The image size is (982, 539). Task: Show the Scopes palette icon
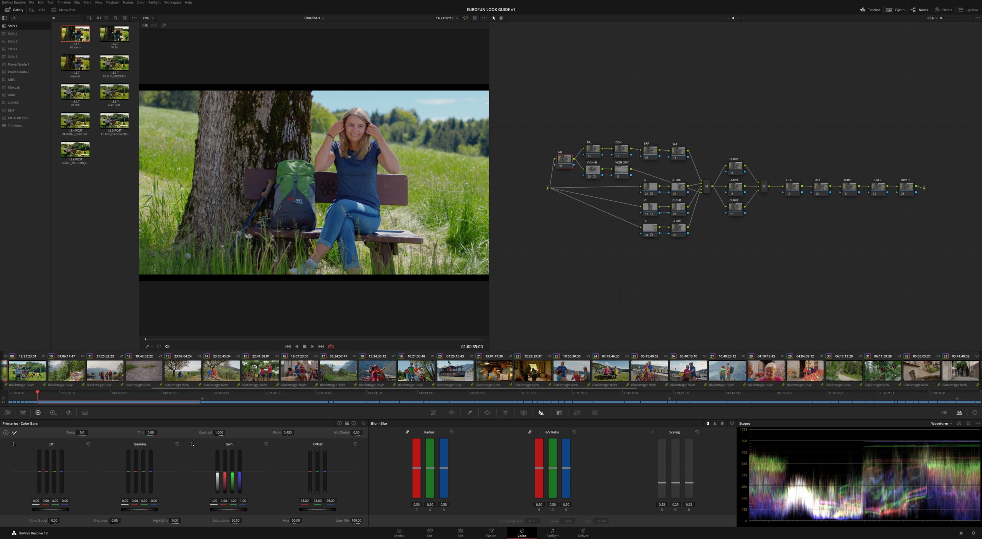[959, 413]
